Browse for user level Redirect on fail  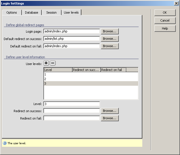pos(110,118)
